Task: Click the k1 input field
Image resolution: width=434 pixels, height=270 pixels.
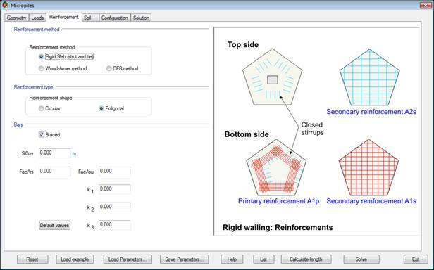Action: pos(115,189)
